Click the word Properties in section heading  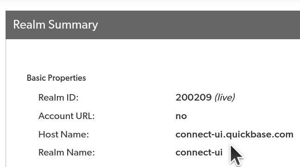67,78
